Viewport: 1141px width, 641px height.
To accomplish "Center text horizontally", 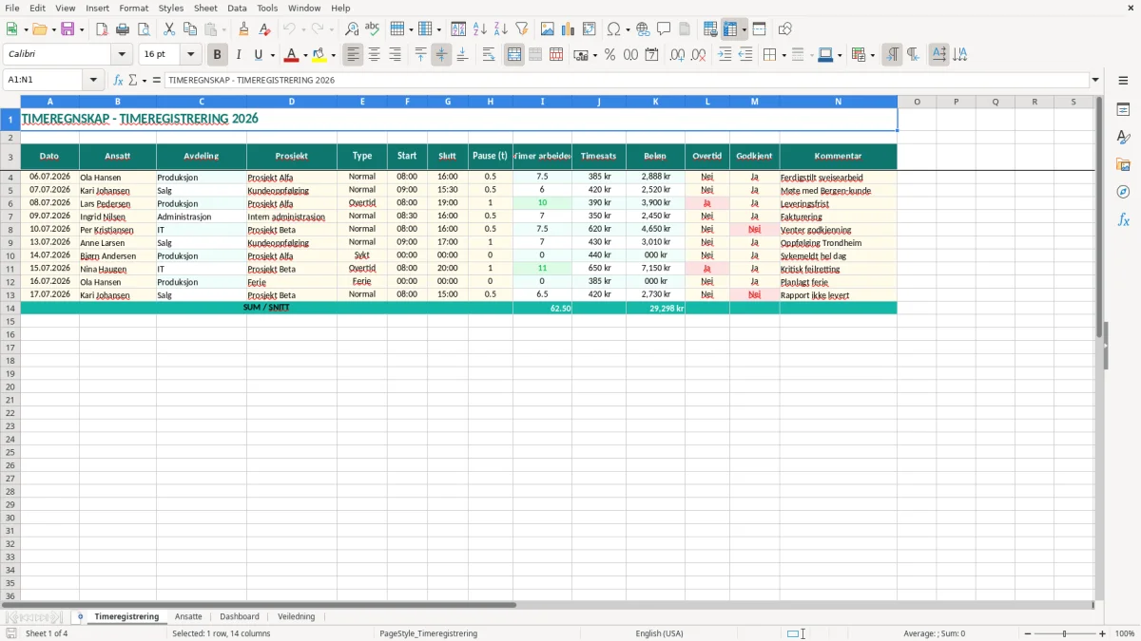I will [x=375, y=55].
